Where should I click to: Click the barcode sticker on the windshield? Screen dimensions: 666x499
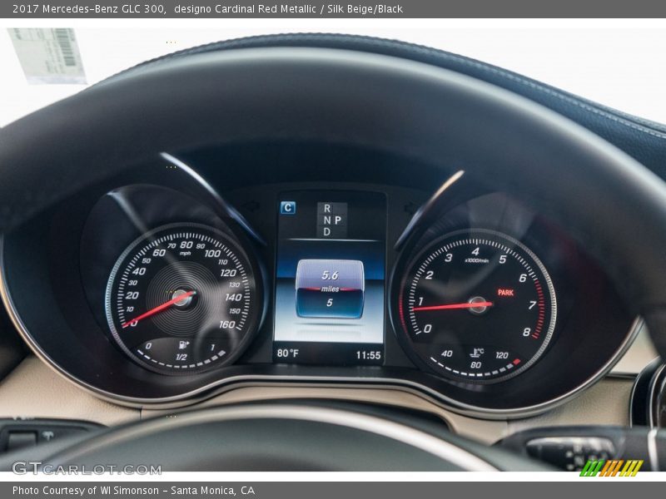47,55
